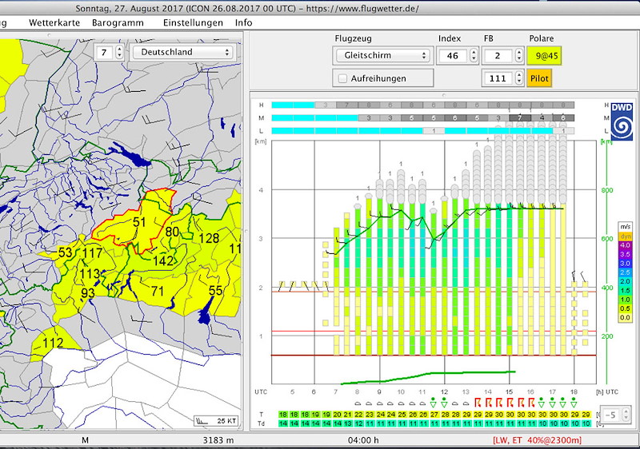Screen dimensions: 640x449
Task: Click the first red flag under hour 14
Action: (476, 403)
